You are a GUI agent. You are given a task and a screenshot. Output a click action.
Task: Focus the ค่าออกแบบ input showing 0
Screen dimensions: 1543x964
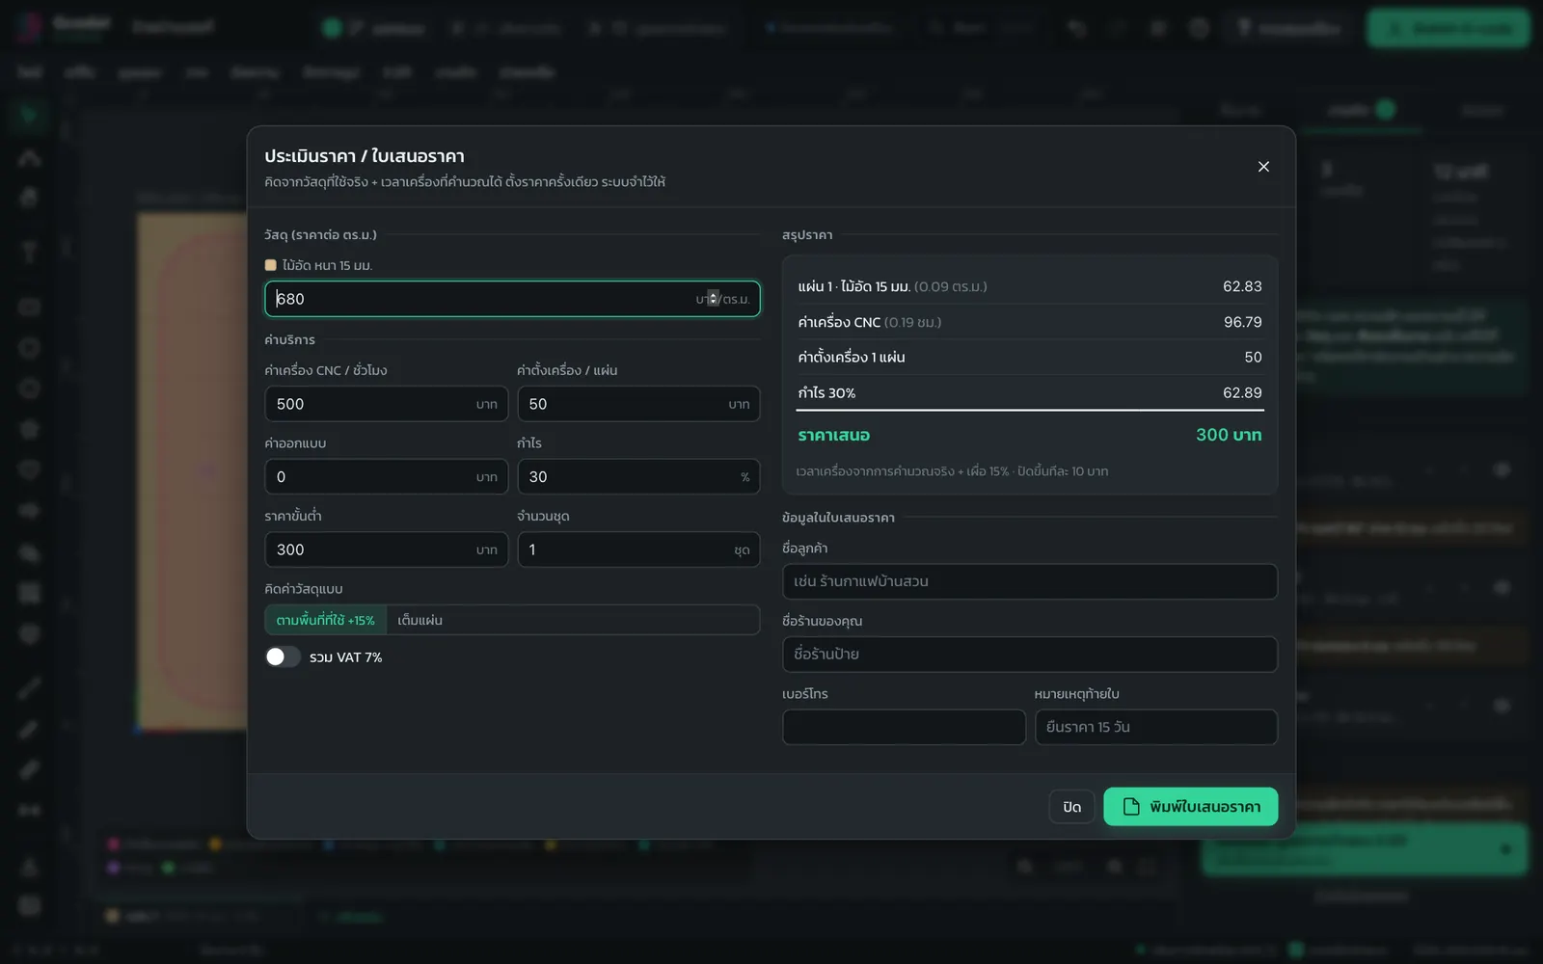pos(386,477)
